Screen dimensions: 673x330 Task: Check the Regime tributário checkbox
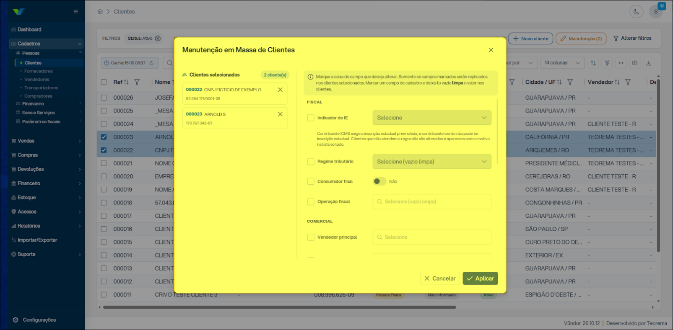click(311, 162)
